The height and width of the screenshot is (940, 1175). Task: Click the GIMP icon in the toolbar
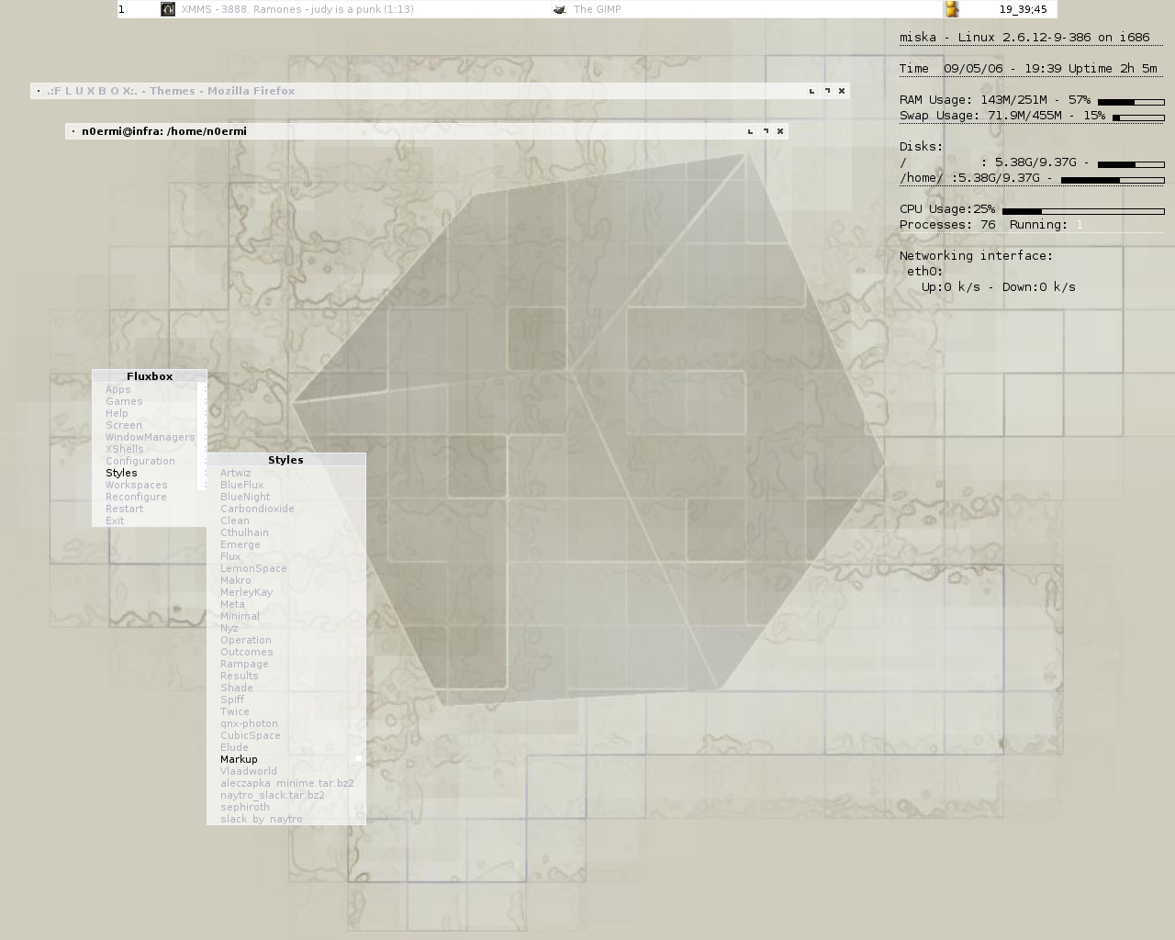(560, 9)
